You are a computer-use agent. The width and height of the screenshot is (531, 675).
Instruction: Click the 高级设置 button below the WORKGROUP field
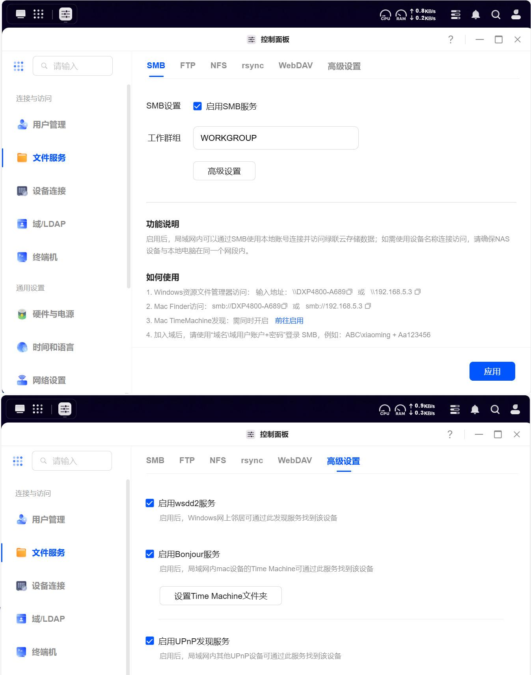224,171
